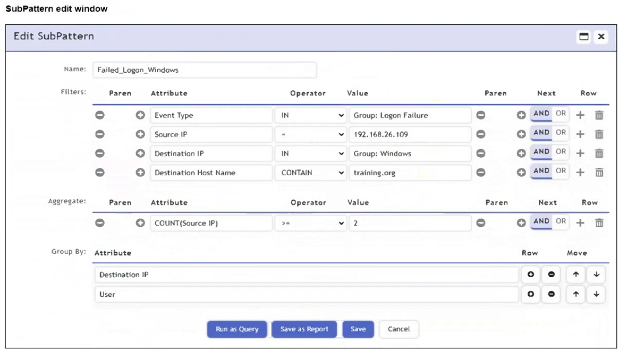619x351 pixels.
Task: Remove left paren on Destination IP row
Action: (x=100, y=153)
